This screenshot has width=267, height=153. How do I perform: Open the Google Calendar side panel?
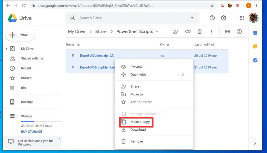pos(255,33)
